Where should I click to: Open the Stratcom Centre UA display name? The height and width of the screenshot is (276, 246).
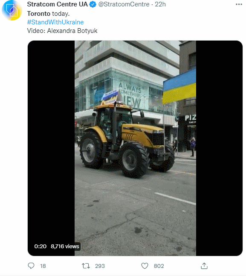(57, 4)
